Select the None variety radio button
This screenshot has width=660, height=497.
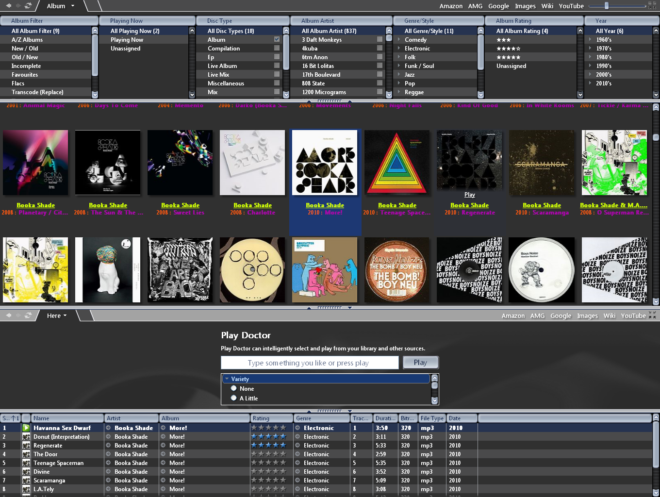click(x=234, y=388)
